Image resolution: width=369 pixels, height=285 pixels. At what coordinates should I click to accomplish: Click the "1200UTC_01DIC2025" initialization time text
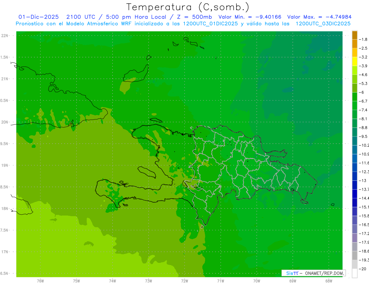[210, 24]
